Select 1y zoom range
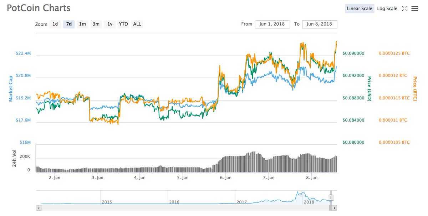 click(110, 24)
